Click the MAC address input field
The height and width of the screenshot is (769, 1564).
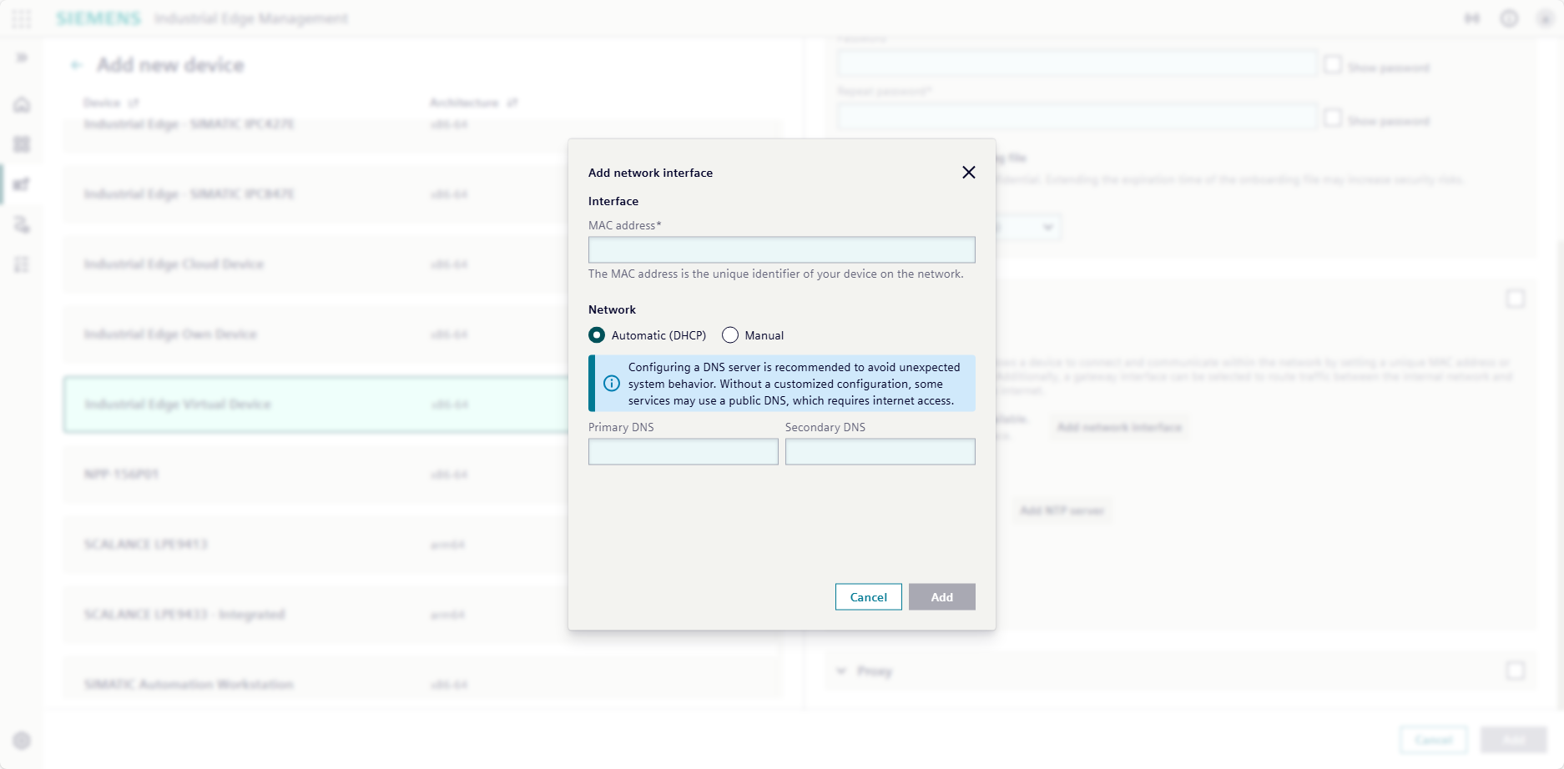tap(781, 250)
